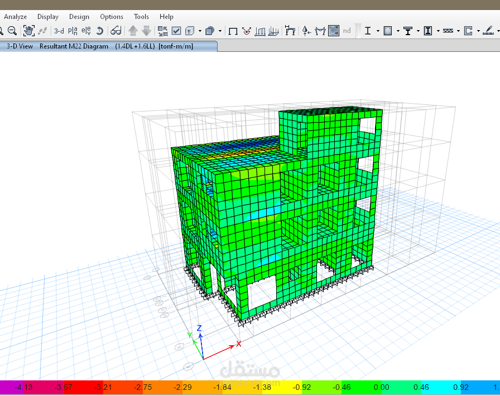Show joint reactions arrow icon
Screen dimensions: 500x396
point(306,31)
